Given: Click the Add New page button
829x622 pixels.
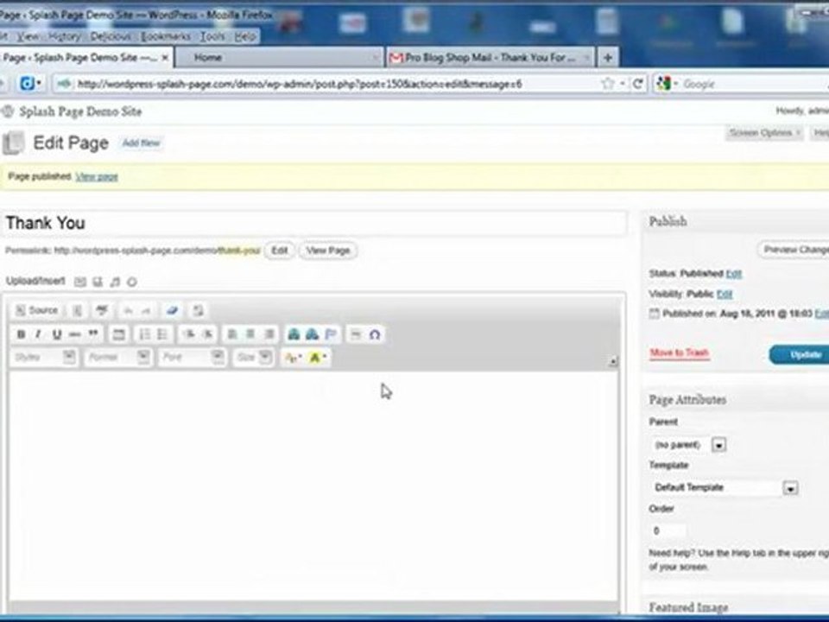Looking at the screenshot, I should pyautogui.click(x=141, y=143).
